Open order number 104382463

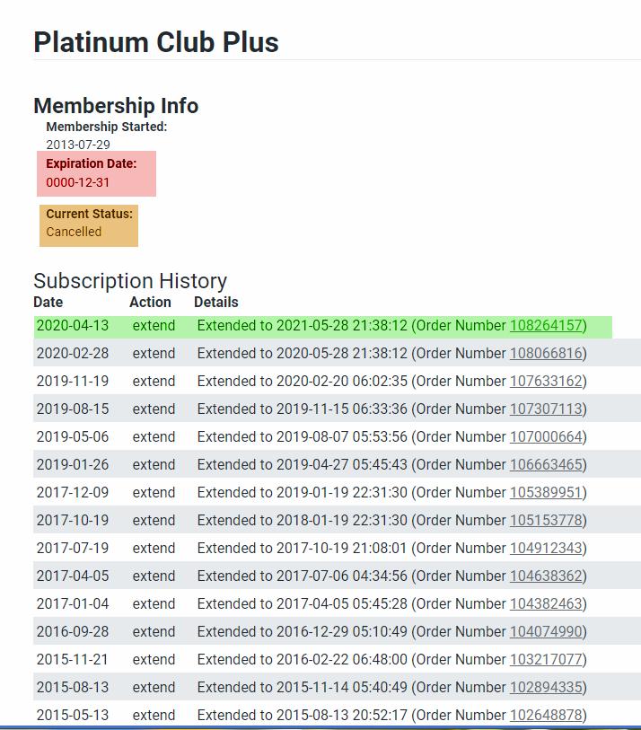click(546, 604)
